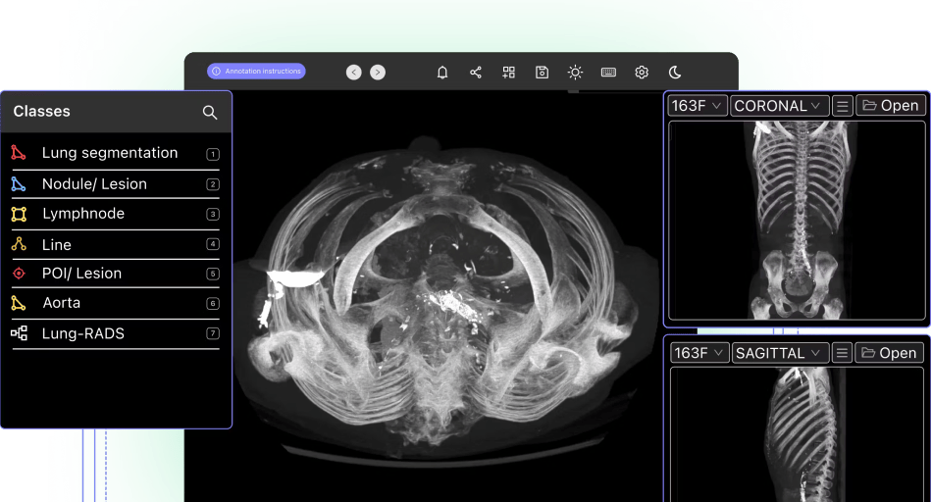Choose the Line class label
Screen dimensions: 931x502
[56, 244]
